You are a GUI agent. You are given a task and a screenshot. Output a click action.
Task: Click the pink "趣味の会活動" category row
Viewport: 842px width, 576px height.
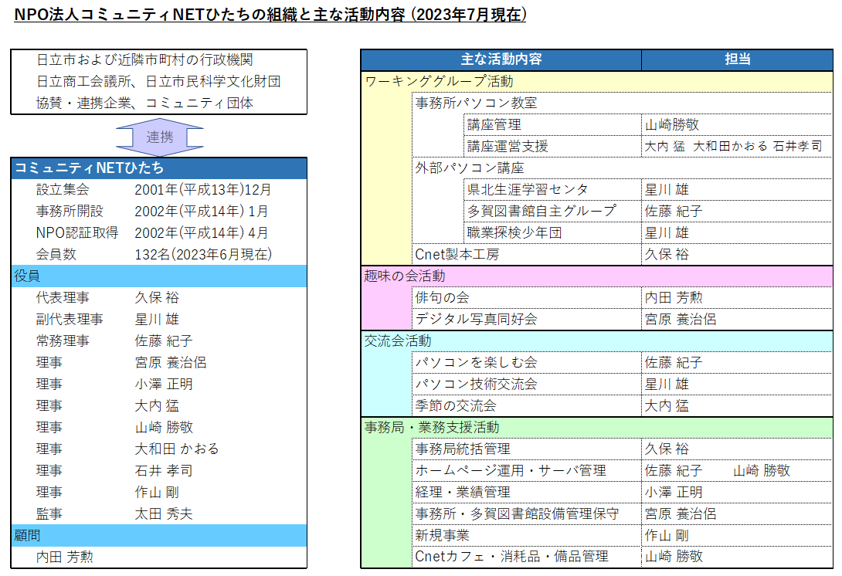coord(596,276)
